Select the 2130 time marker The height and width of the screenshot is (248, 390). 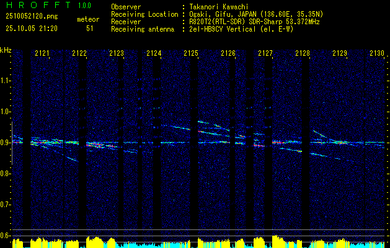[x=377, y=53]
